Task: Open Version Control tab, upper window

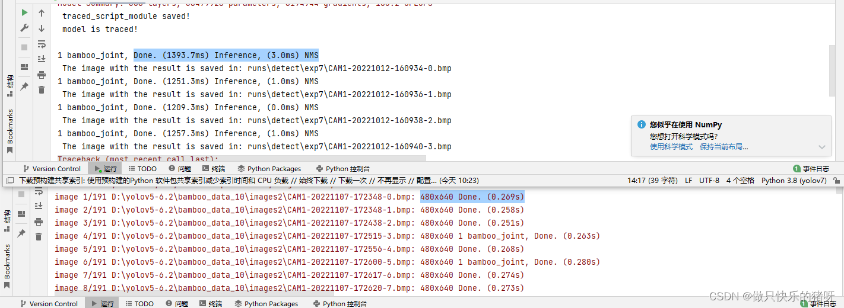Action: 52,169
